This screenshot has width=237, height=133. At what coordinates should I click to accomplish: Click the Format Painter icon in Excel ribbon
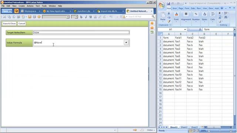click(169, 21)
